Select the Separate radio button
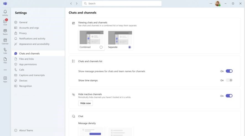The width and height of the screenshot is (245, 136). pos(129,47)
